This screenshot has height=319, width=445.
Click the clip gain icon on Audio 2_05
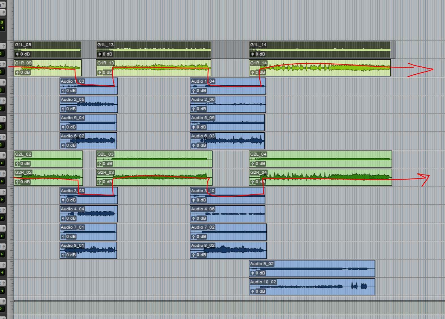(x=63, y=109)
